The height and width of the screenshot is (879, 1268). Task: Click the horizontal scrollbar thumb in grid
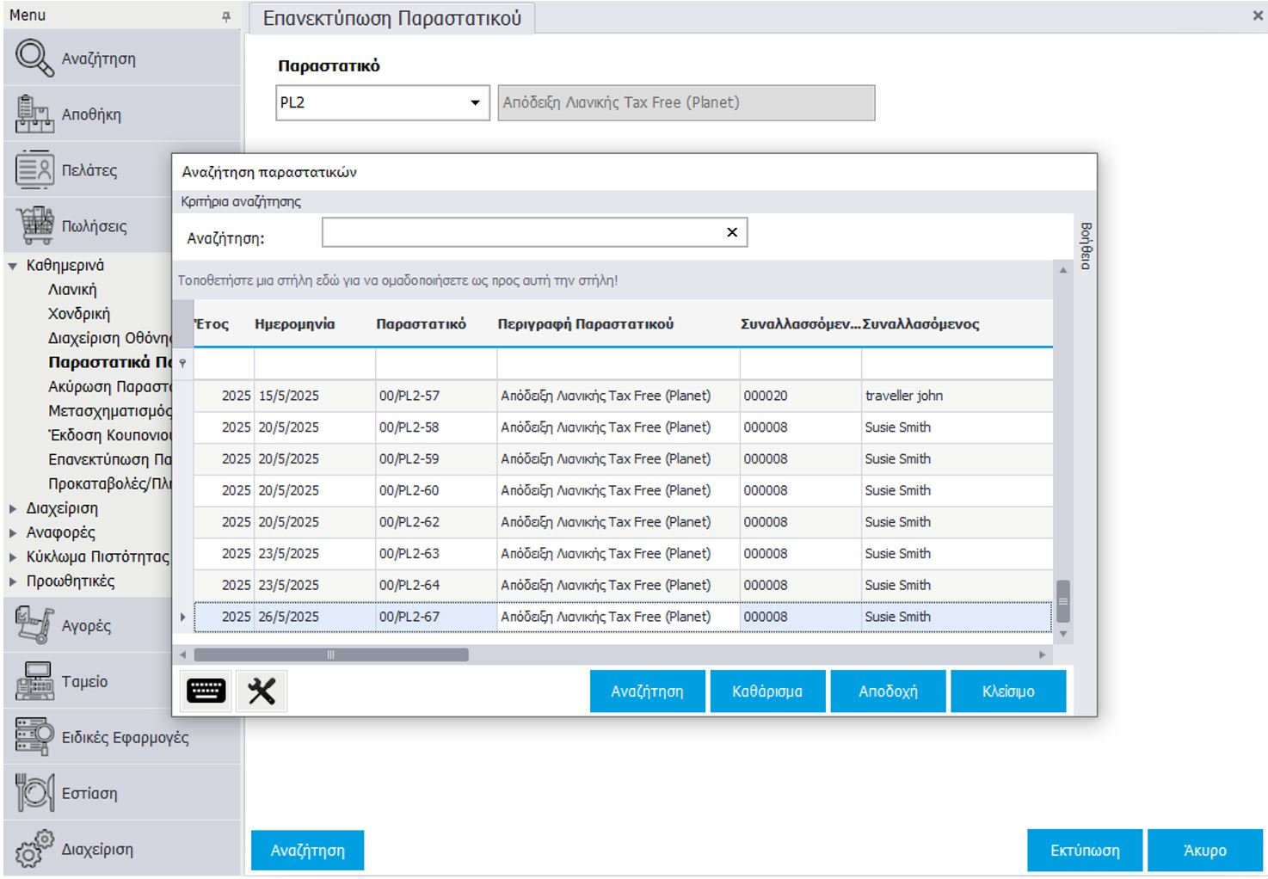[x=331, y=655]
